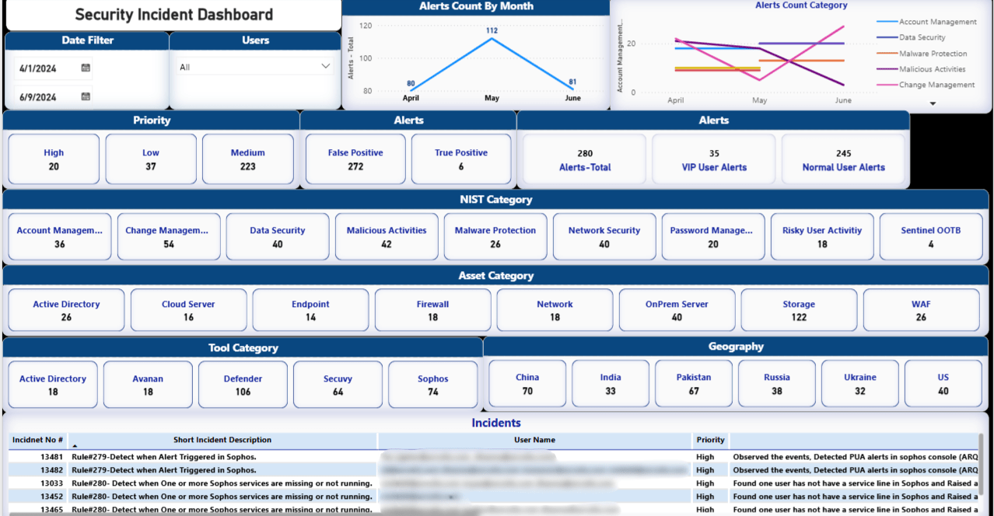Click the Priority column header in Incidents

tap(710, 440)
